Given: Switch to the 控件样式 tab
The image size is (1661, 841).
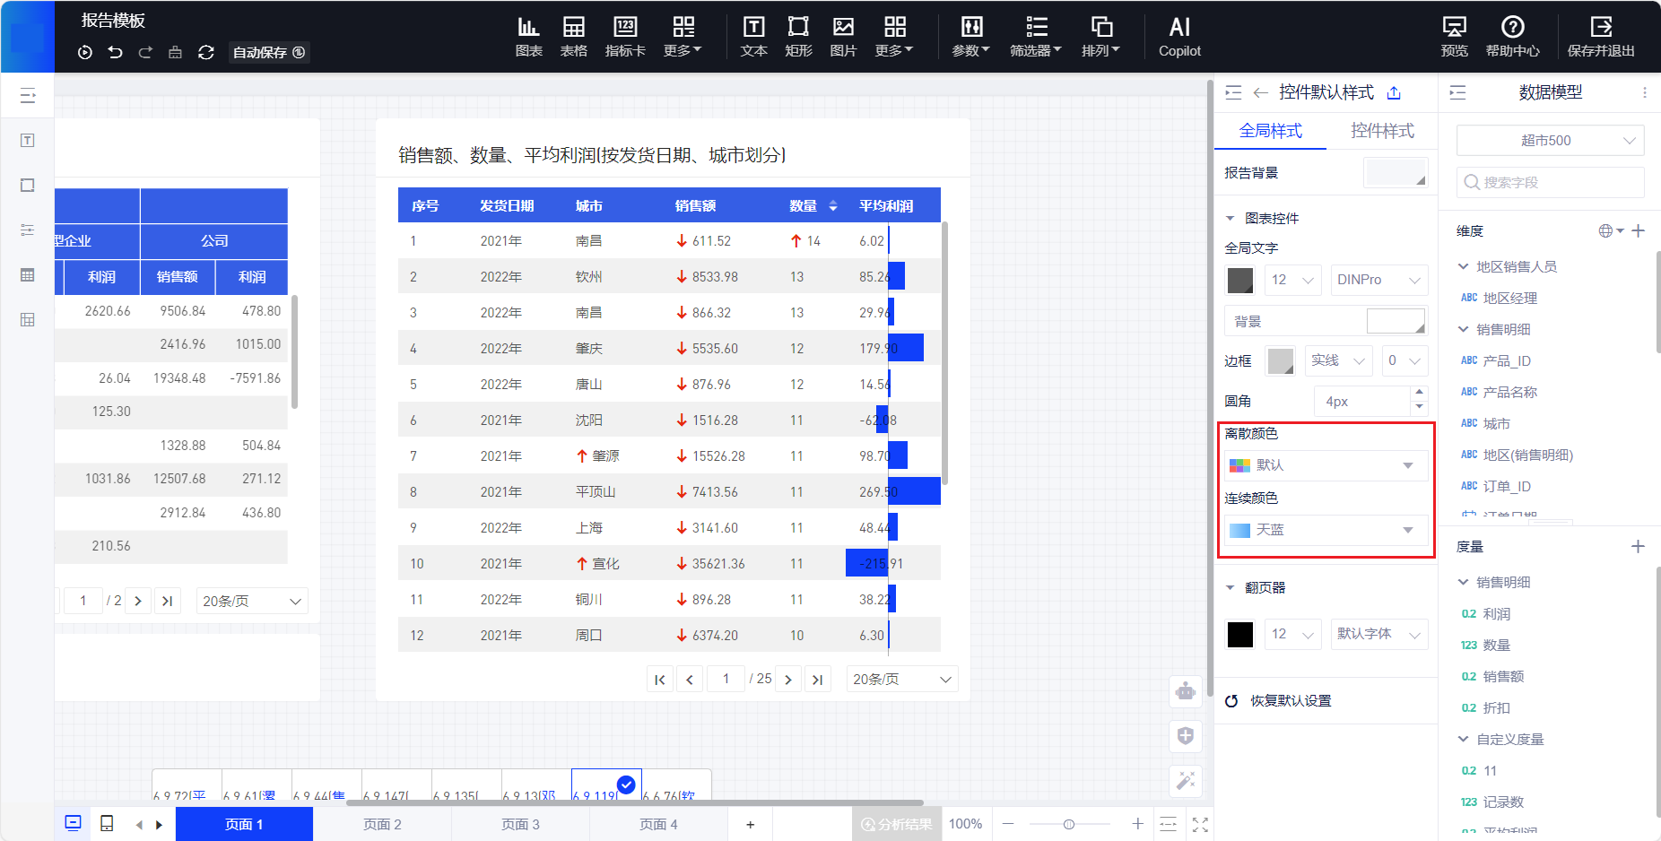Looking at the screenshot, I should coord(1381,131).
